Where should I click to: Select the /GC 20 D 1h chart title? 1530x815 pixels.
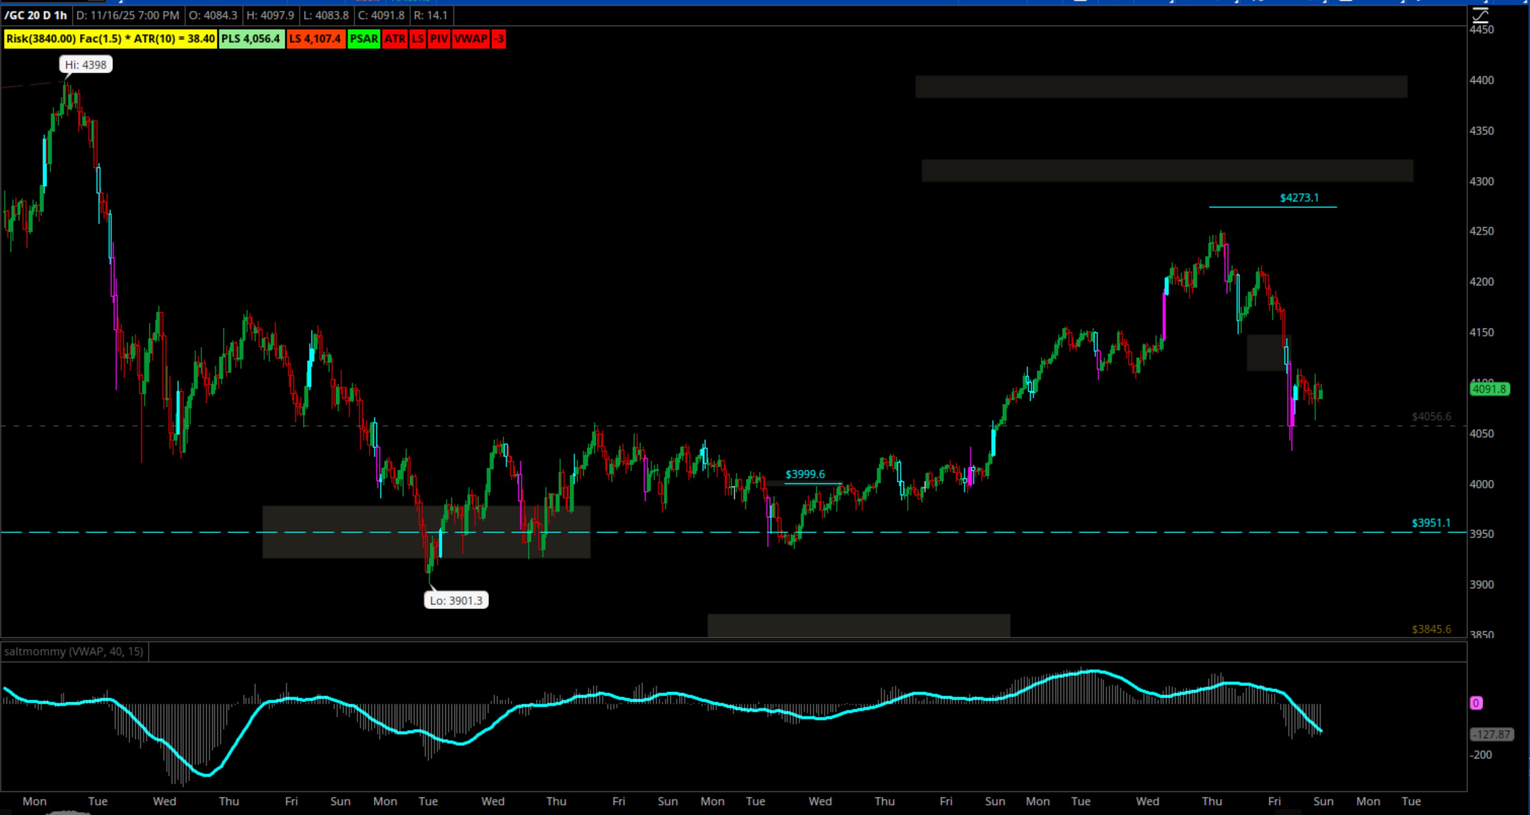click(x=36, y=15)
